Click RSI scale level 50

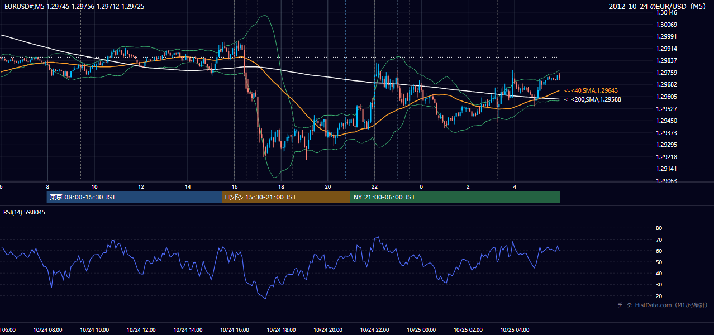tap(659, 262)
